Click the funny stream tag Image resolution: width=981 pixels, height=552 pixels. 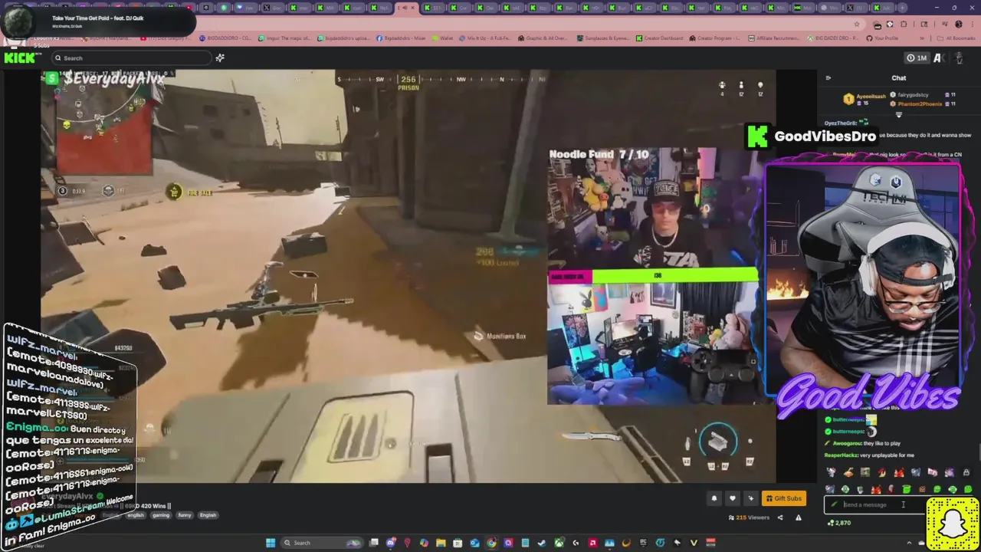185,515
